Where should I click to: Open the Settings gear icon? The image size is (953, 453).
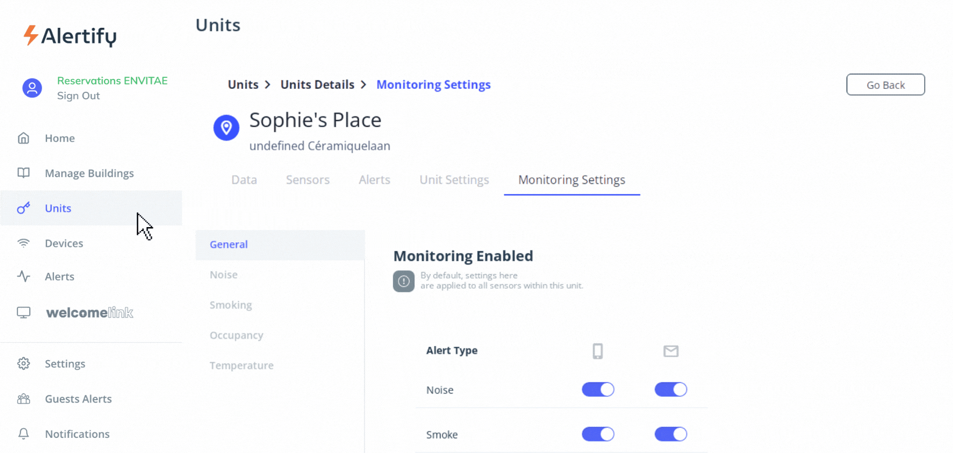[23, 364]
